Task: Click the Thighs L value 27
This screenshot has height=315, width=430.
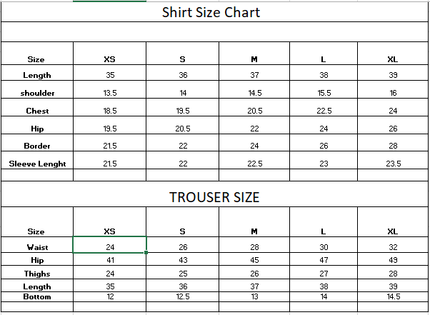Action: 324,273
